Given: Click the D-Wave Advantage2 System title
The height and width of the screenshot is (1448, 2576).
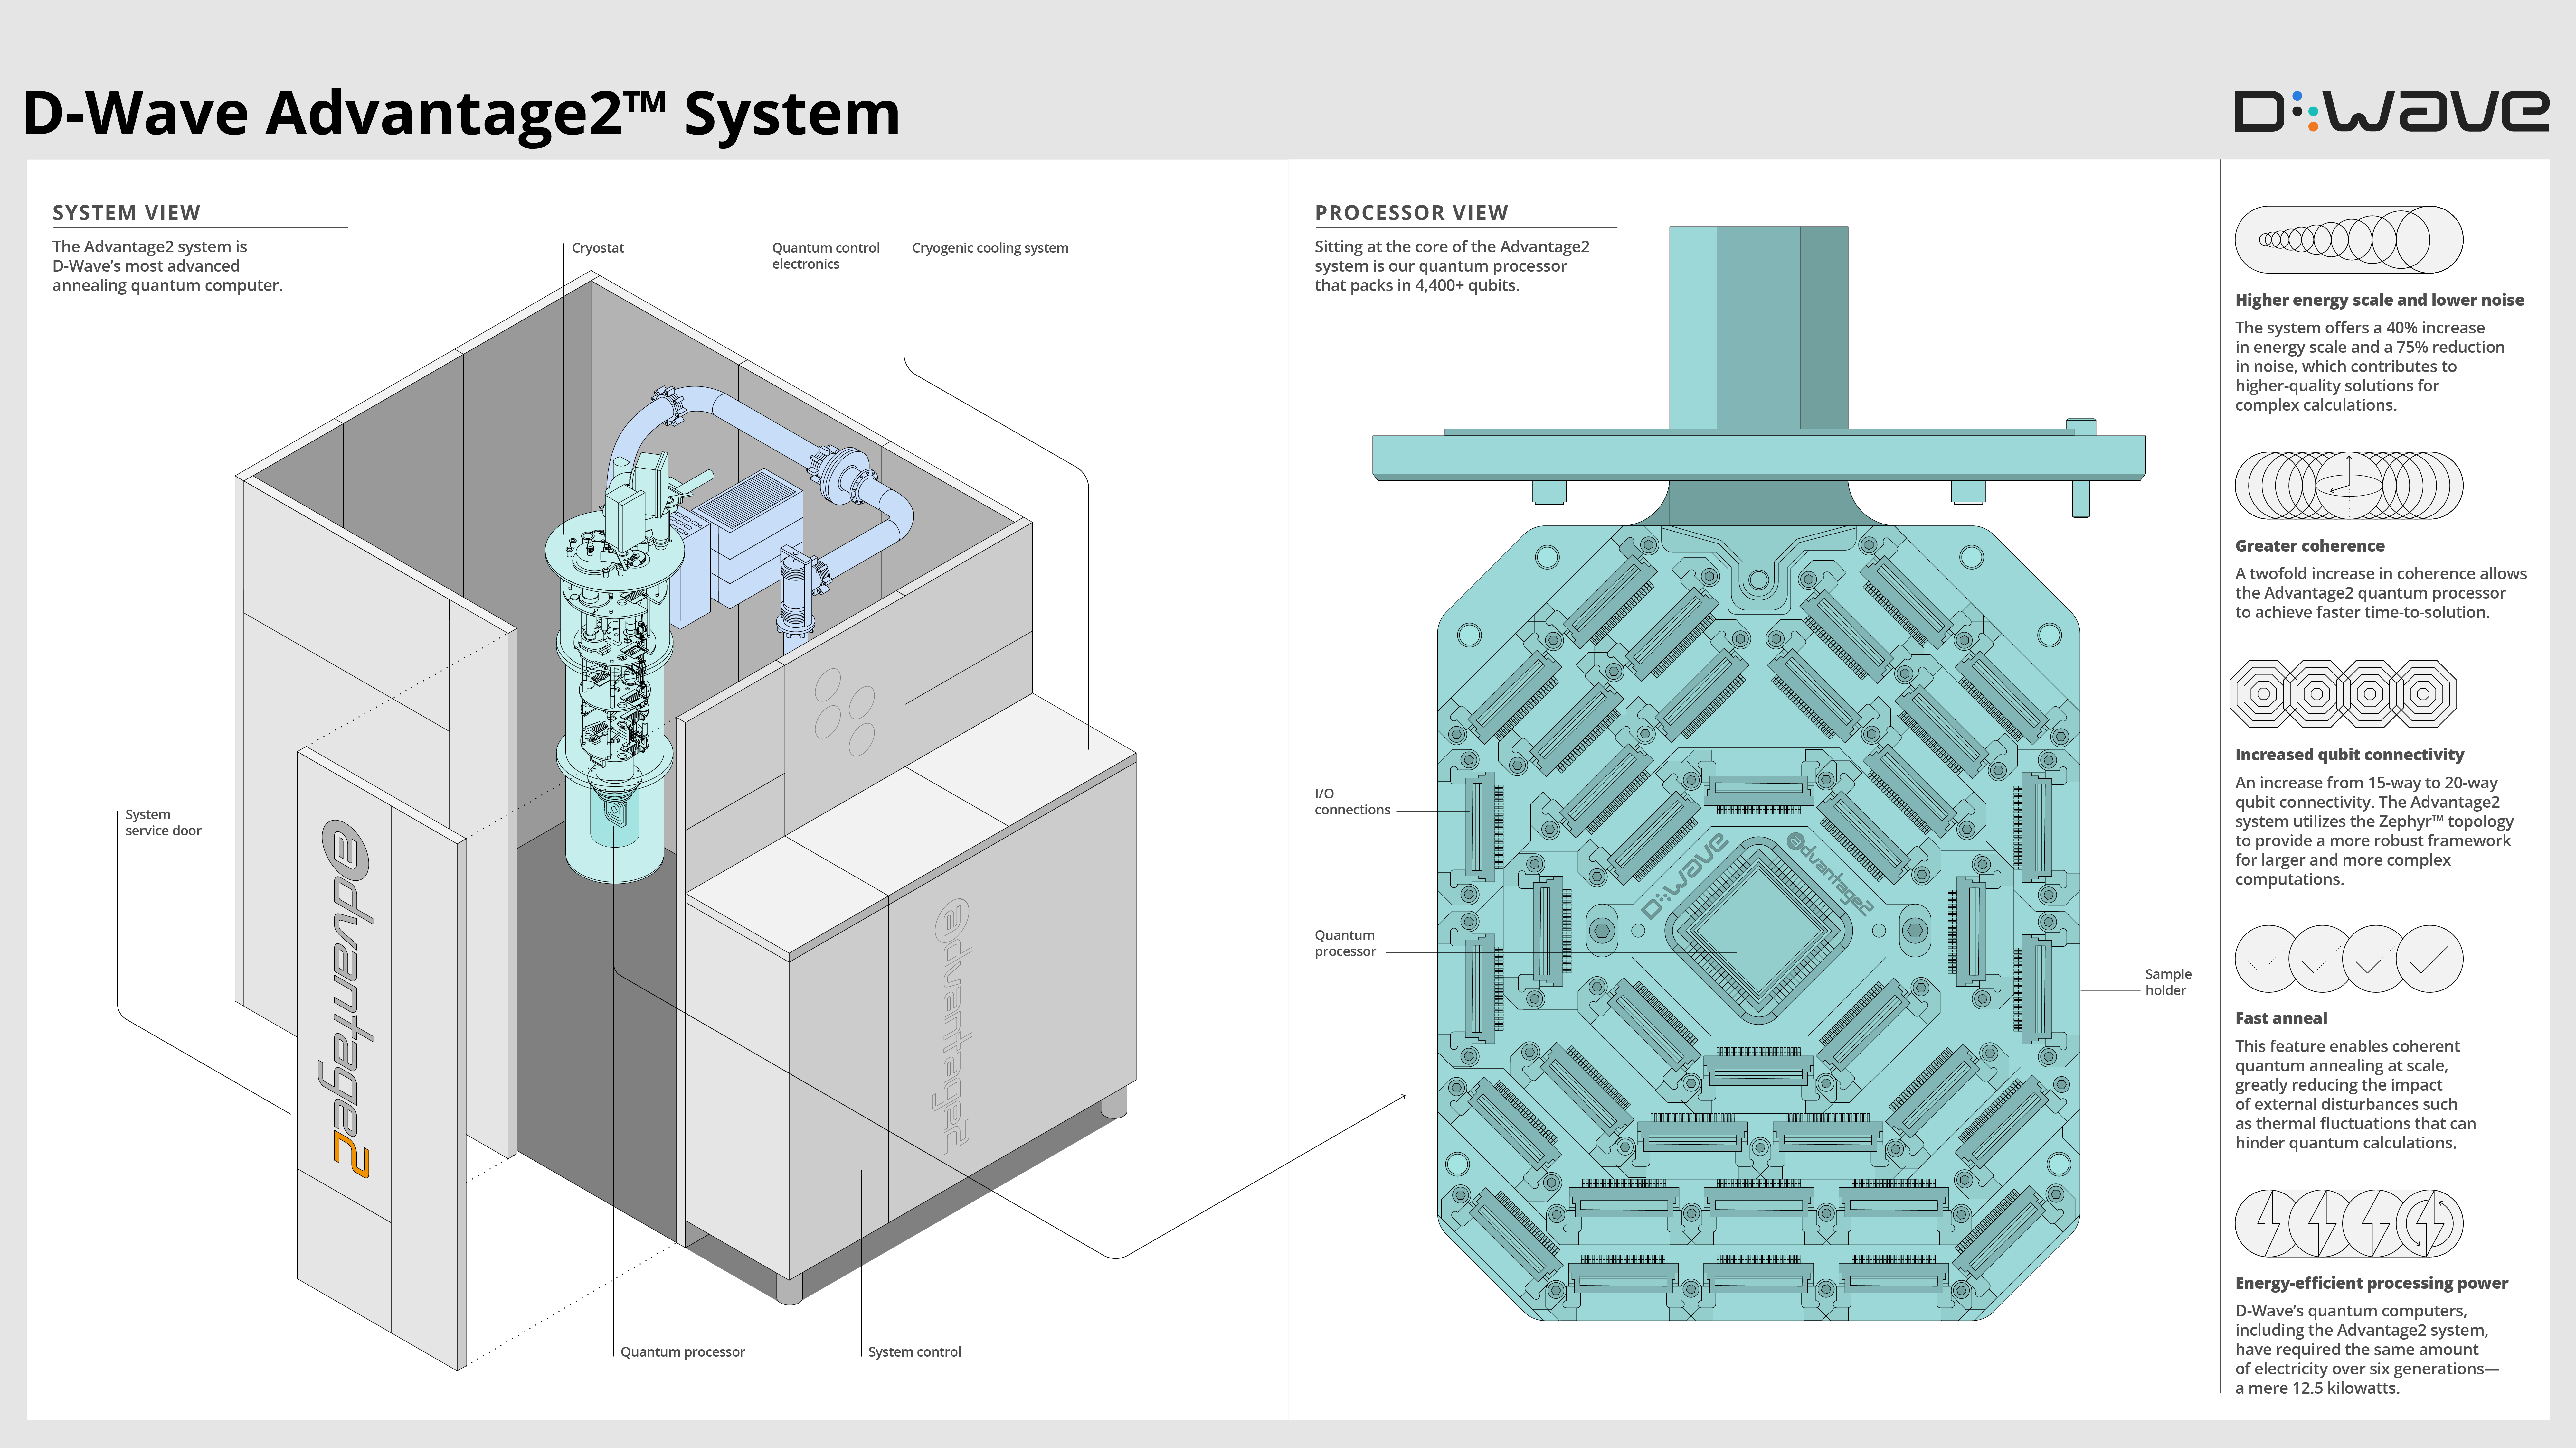Looking at the screenshot, I should [x=461, y=113].
